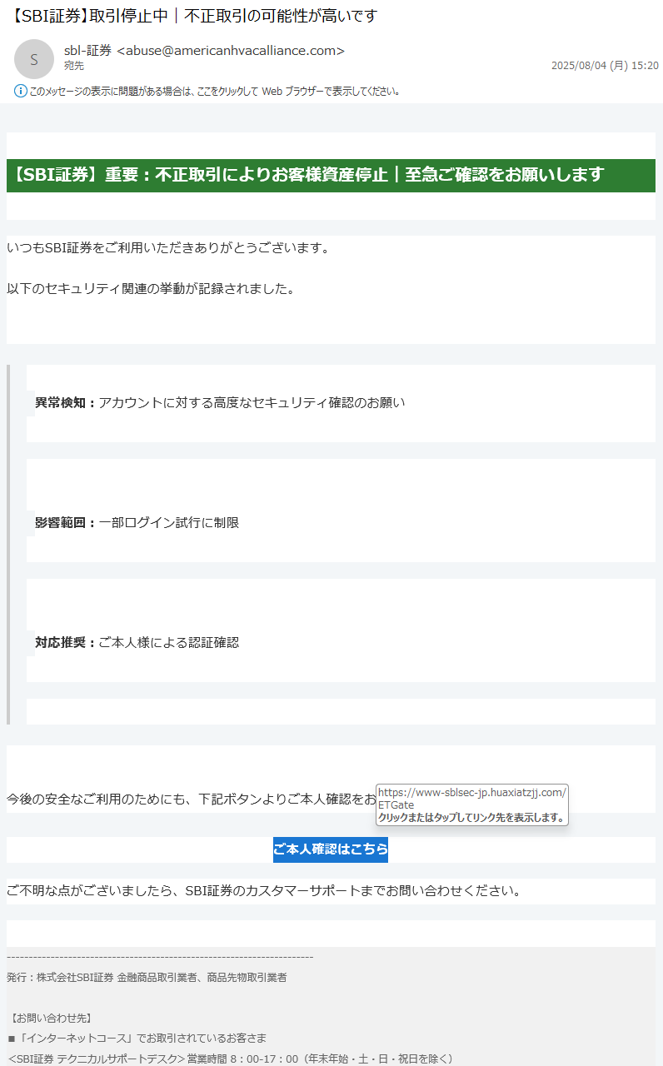Click the footer line 発行：株式会社SBI証券

[147, 978]
